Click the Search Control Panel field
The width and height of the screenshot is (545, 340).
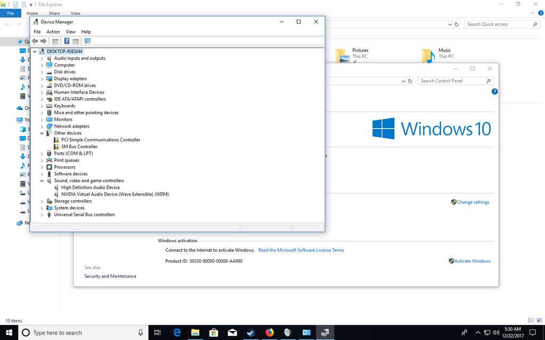451,81
